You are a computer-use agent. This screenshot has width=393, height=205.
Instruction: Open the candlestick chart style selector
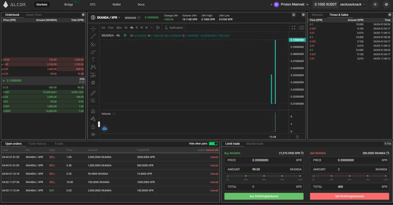pyautogui.click(x=158, y=28)
